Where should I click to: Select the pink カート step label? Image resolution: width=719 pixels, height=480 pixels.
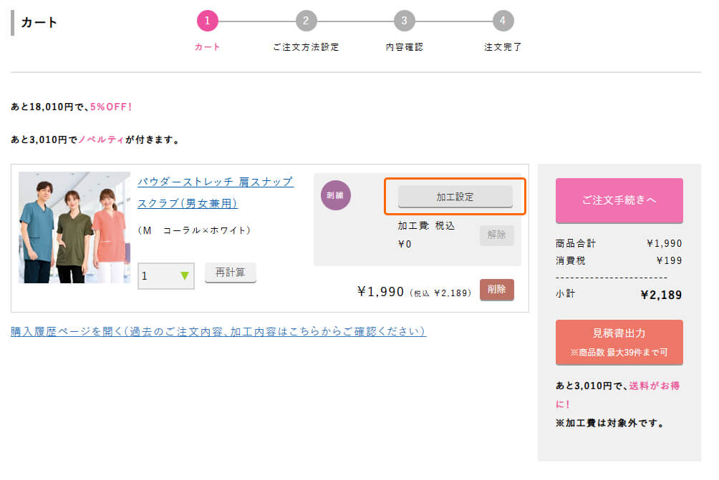click(x=207, y=47)
